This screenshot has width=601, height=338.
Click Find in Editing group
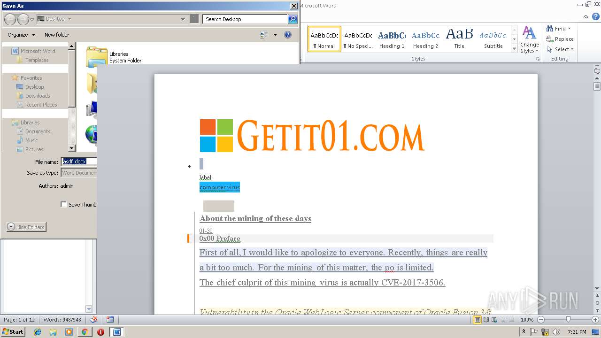pyautogui.click(x=559, y=29)
